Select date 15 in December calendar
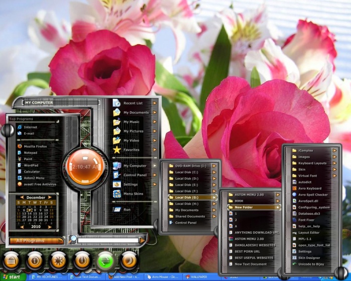Viewport: 351px width, 281px height. [x=35, y=214]
